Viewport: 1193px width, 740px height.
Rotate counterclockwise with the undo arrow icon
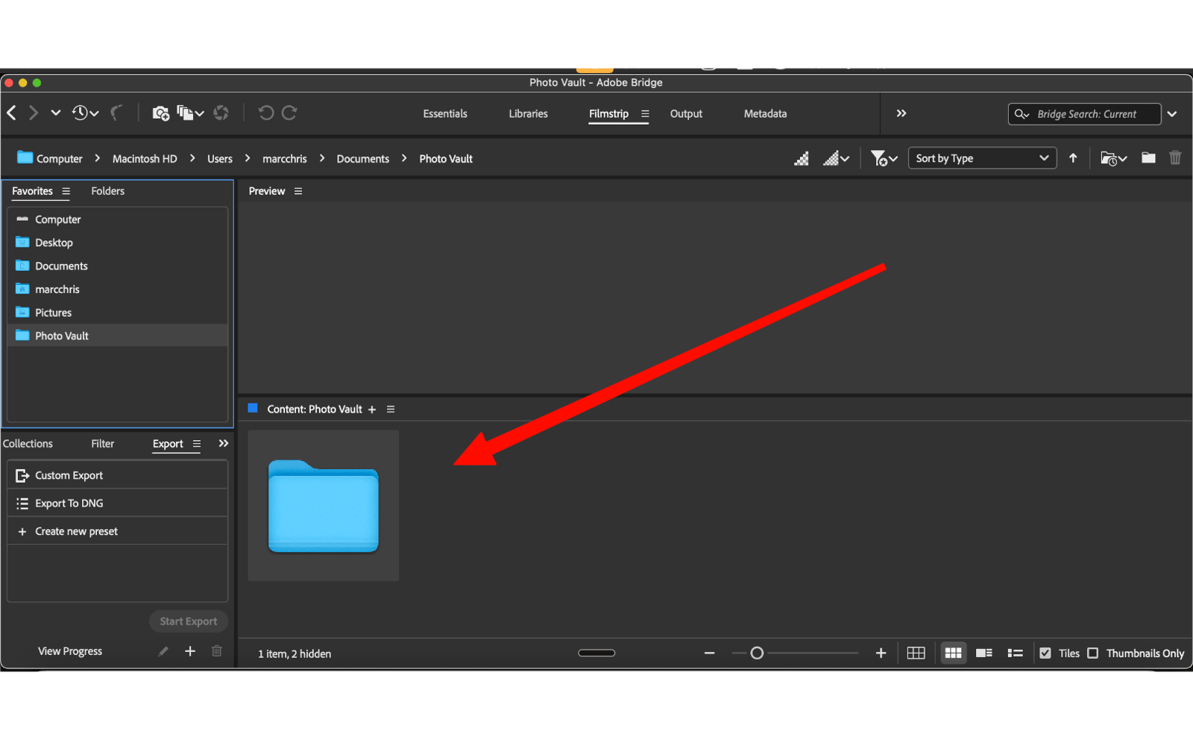tap(265, 113)
